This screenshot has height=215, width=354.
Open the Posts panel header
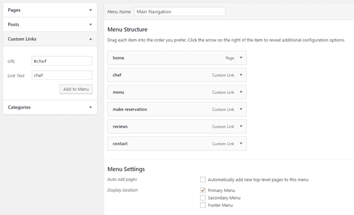(x=50, y=25)
